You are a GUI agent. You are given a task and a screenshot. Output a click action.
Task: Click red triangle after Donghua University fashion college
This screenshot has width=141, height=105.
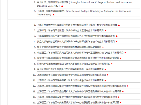pyautogui.click(x=62, y=6)
